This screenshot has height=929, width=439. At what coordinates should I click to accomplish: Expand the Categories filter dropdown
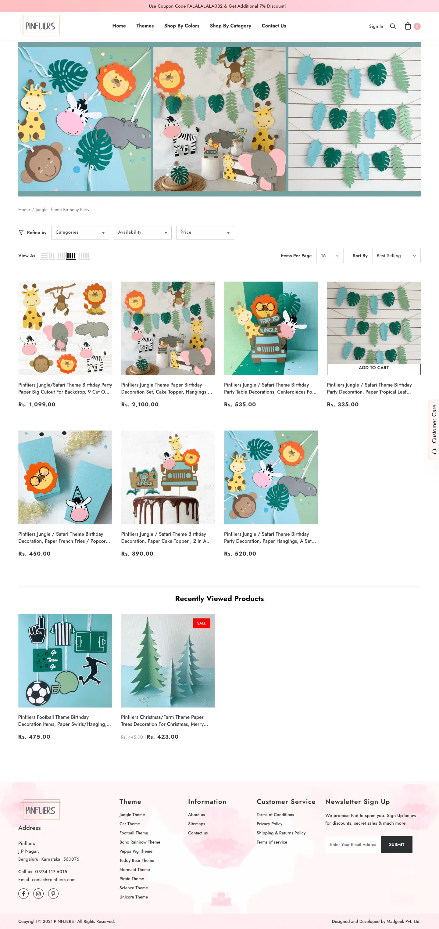click(x=80, y=232)
